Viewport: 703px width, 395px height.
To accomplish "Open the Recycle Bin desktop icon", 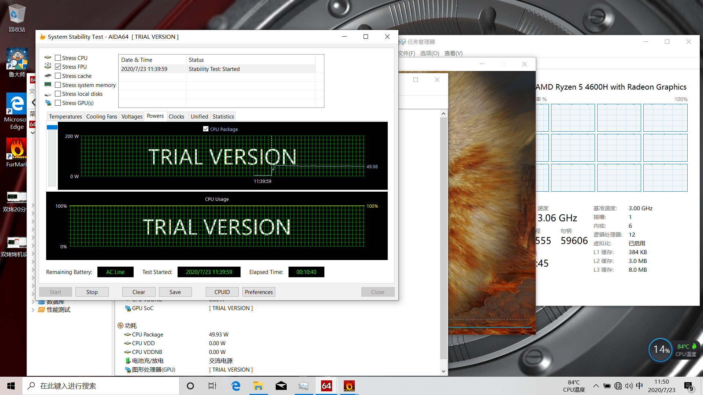I will point(17,18).
